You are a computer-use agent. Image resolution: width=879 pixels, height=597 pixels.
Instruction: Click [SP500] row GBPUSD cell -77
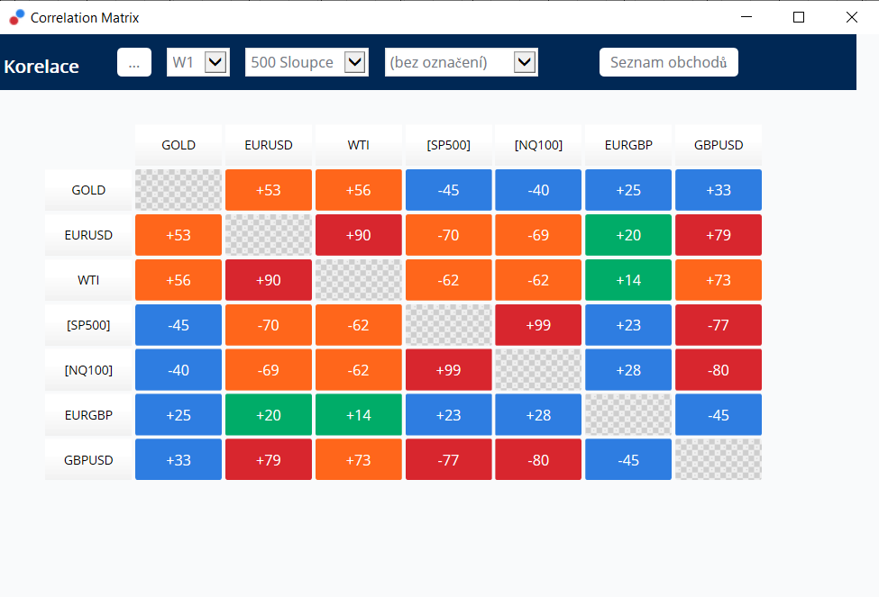pos(719,325)
